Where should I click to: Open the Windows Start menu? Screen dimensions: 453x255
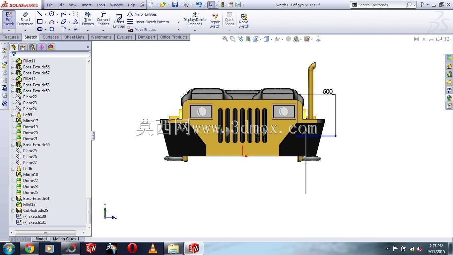pos(9,248)
